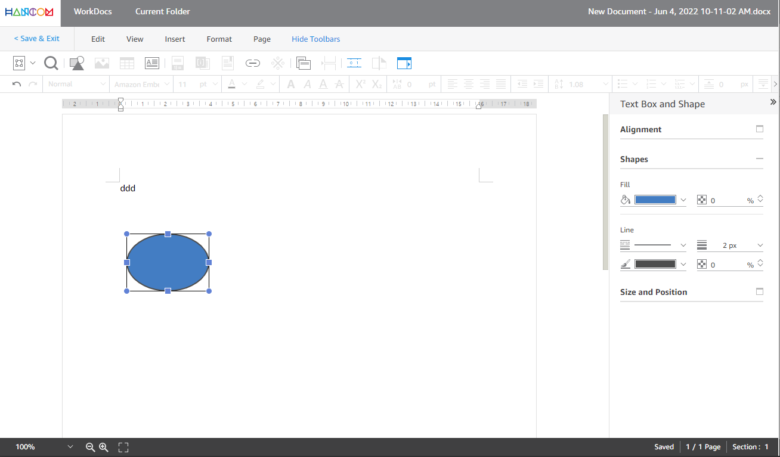Open the text highlight color dropdown arrow

coord(273,84)
